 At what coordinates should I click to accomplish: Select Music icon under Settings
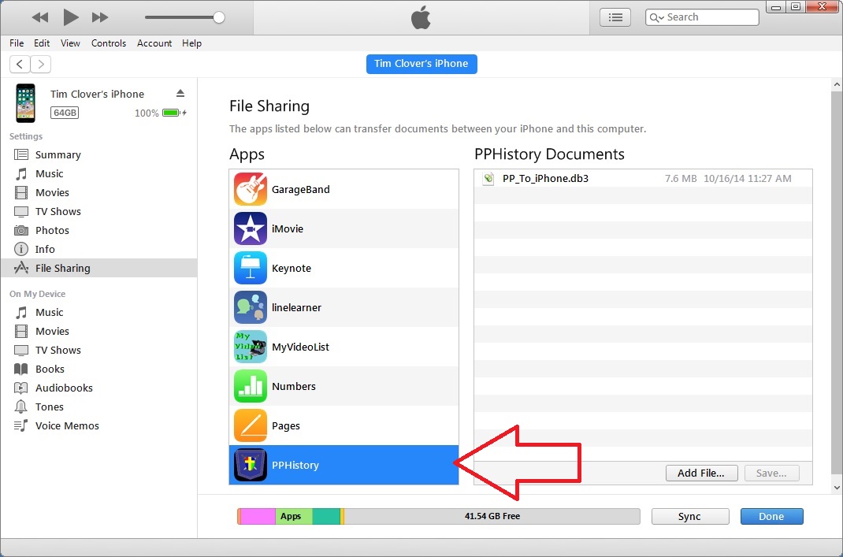pyautogui.click(x=21, y=173)
